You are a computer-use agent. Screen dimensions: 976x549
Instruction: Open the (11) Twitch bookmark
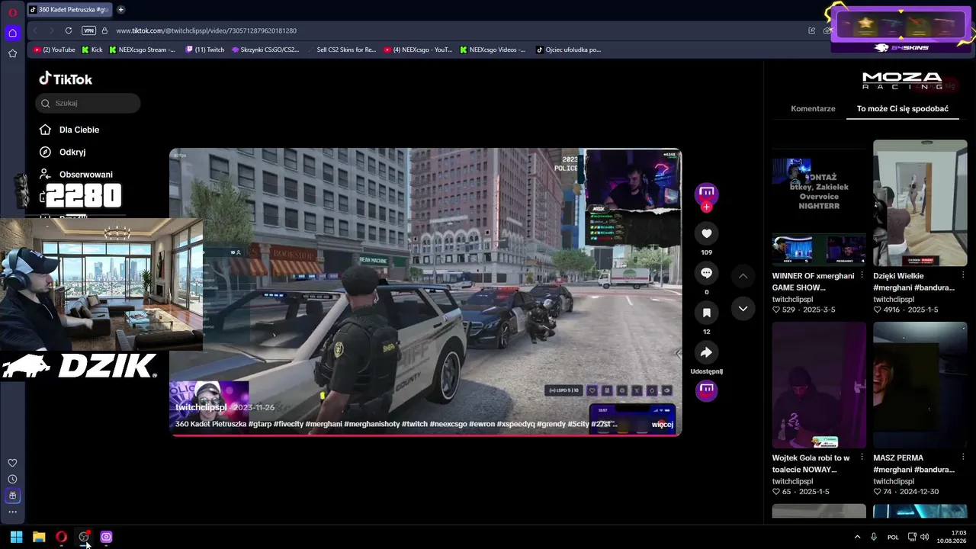[204, 50]
